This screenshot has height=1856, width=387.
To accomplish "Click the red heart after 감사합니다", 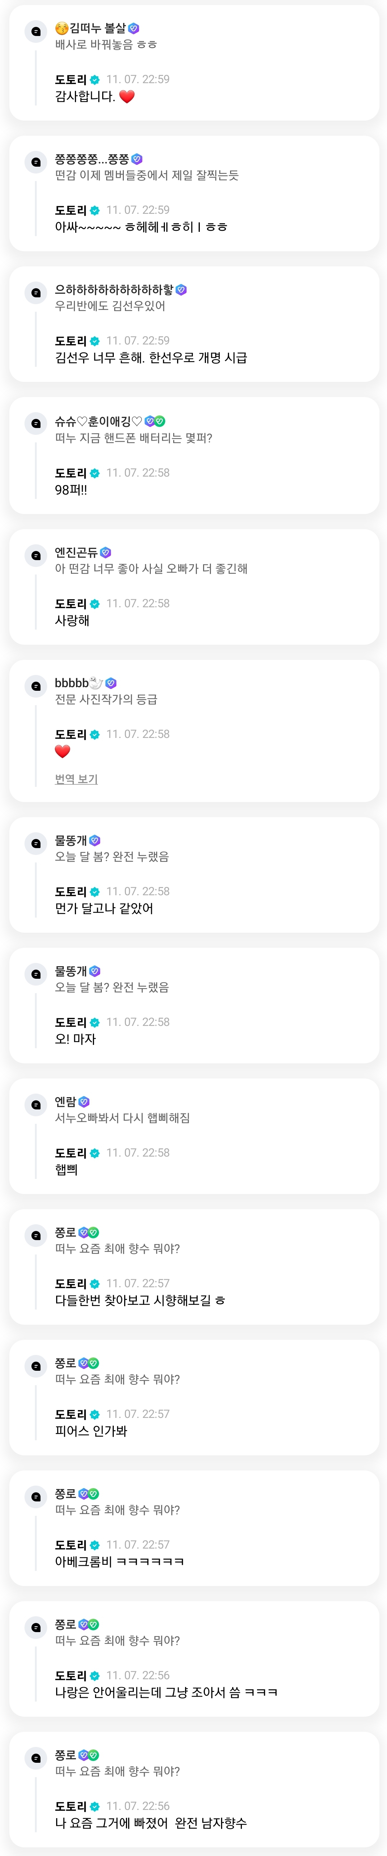I will (x=127, y=96).
